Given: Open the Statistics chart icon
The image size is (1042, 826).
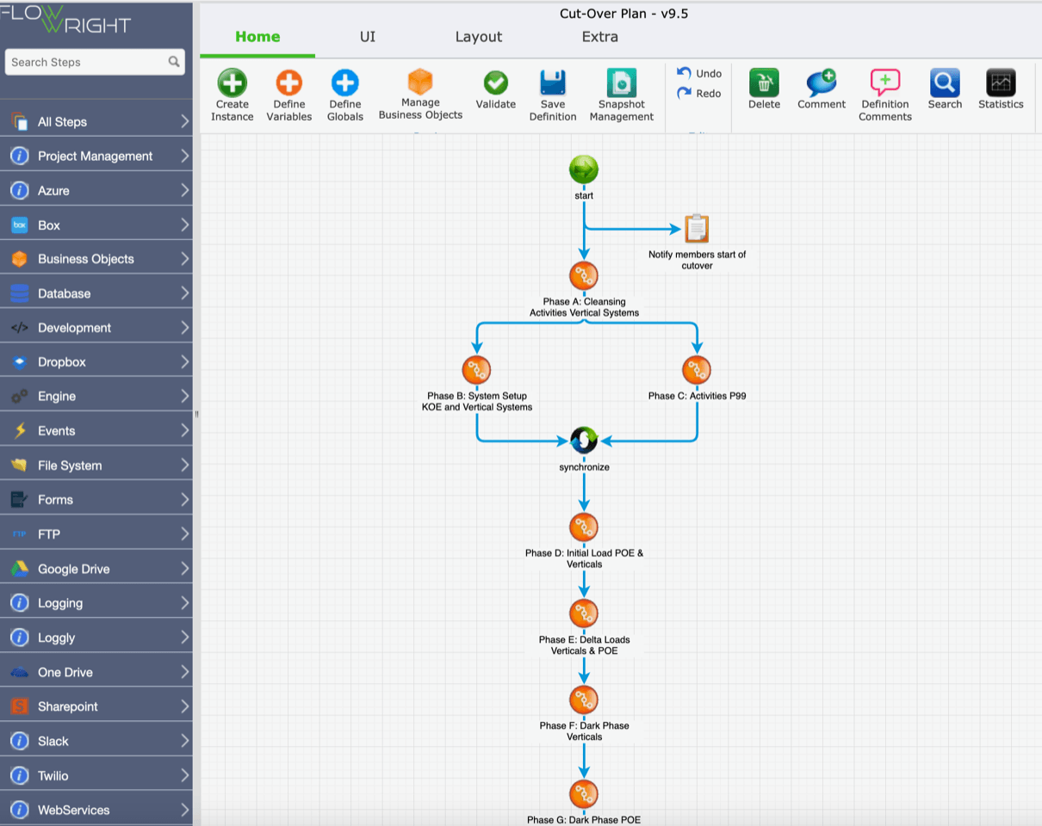Looking at the screenshot, I should pyautogui.click(x=1001, y=83).
